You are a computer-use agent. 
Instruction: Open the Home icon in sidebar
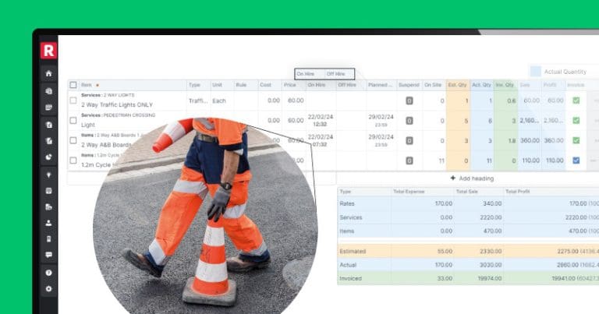pyautogui.click(x=49, y=74)
